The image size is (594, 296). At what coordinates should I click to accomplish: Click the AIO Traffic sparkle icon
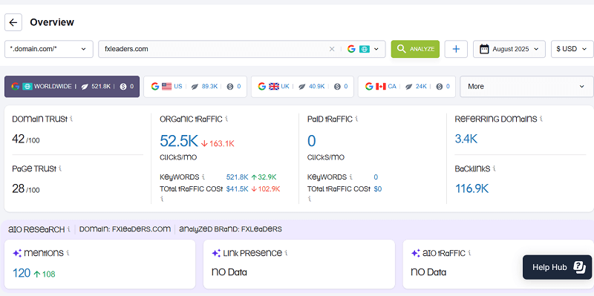click(416, 253)
